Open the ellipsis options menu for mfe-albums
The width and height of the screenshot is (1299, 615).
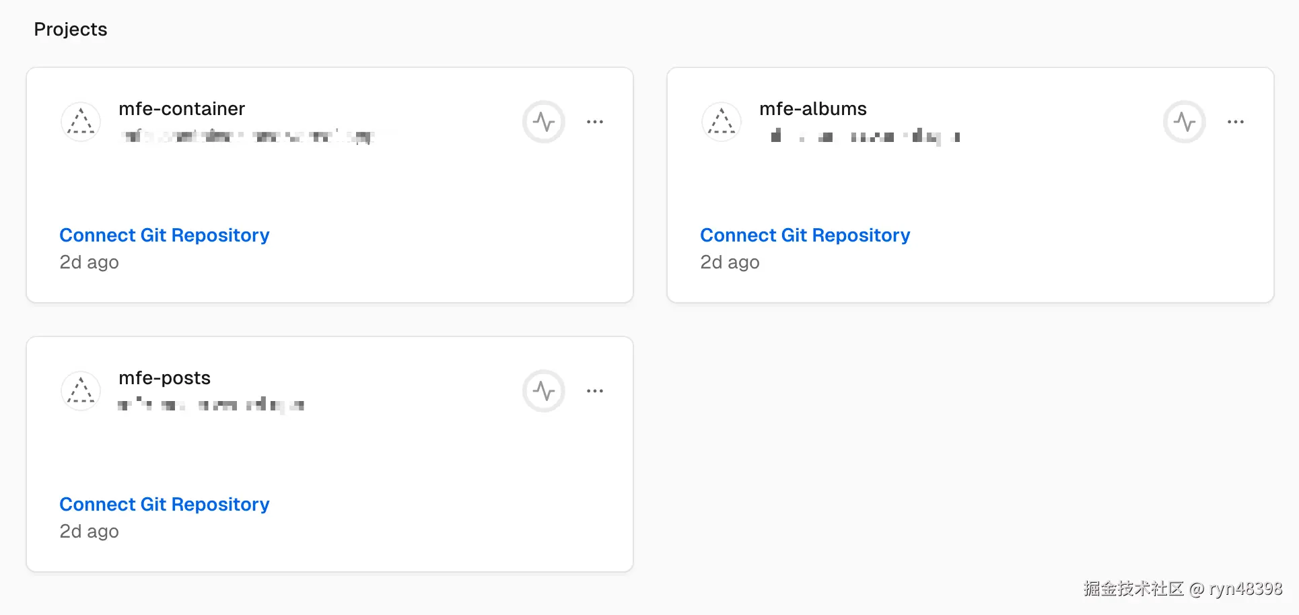1236,122
